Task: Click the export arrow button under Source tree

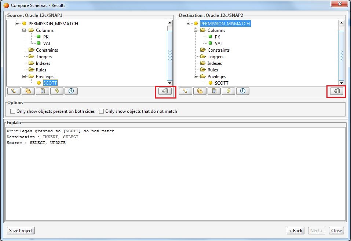Action: click(165, 91)
